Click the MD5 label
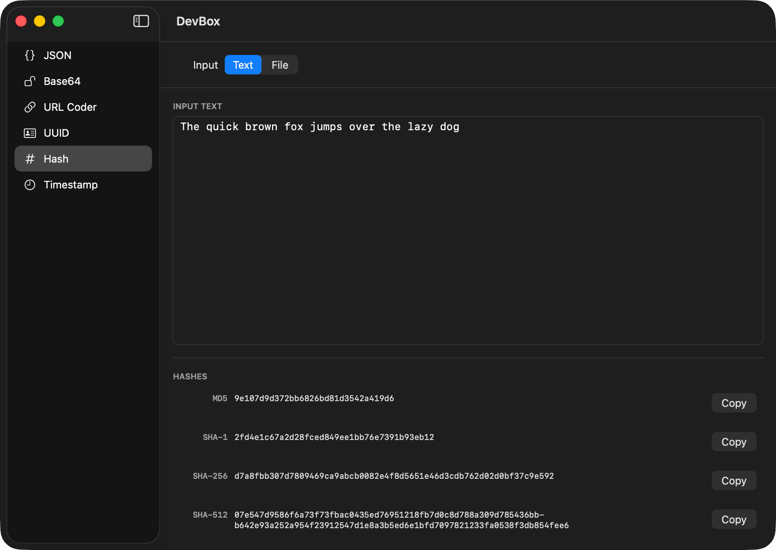Image resolution: width=776 pixels, height=550 pixels. click(x=220, y=398)
